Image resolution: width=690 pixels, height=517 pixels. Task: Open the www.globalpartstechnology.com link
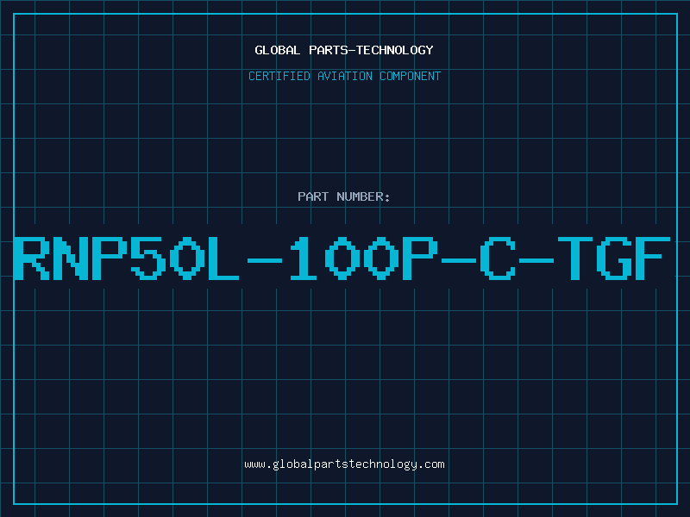click(344, 464)
